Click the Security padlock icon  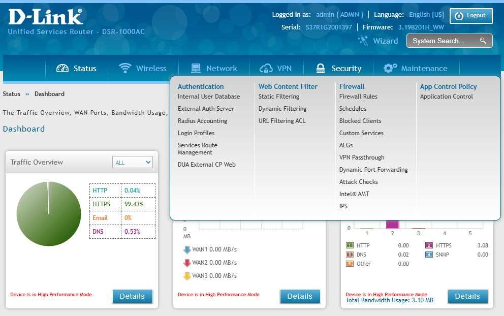click(321, 68)
